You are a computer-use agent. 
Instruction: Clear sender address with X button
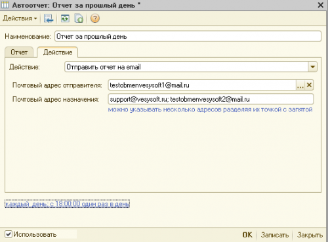pyautogui.click(x=309, y=85)
